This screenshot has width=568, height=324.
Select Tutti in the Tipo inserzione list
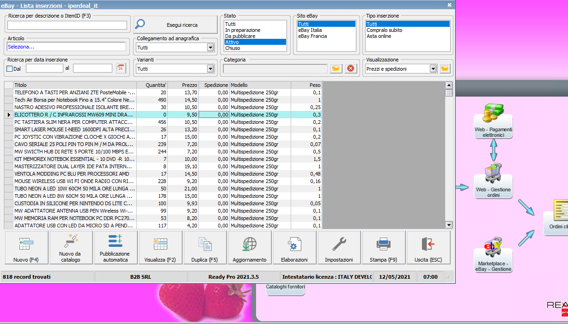pos(408,24)
